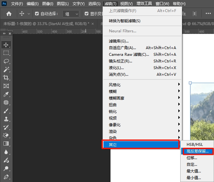214x182 pixels.
Task: Open 滤镜库(G)... filter gallery
Action: click(142, 41)
